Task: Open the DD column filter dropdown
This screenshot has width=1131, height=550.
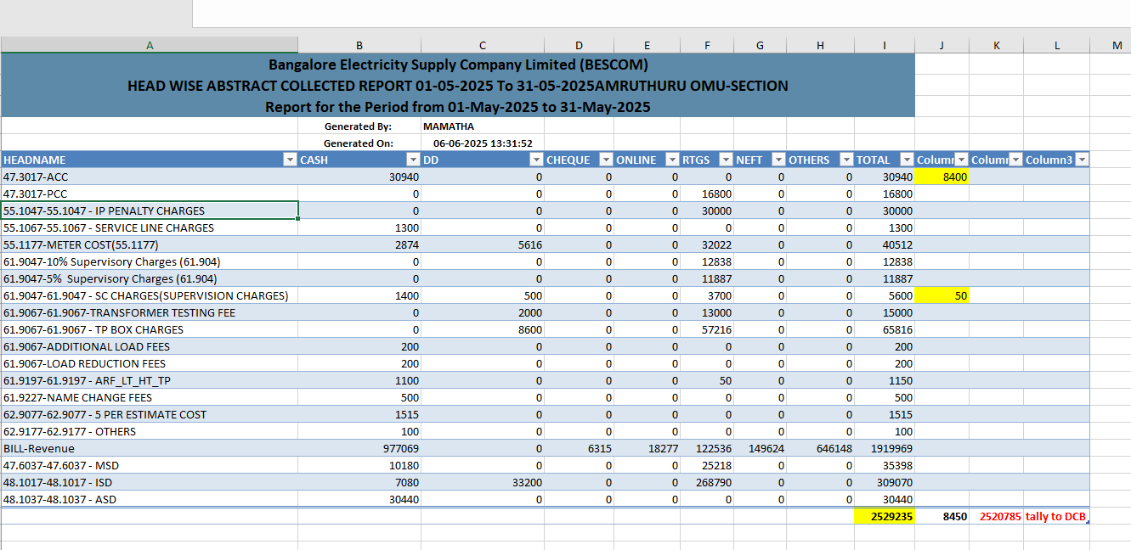Action: [x=536, y=160]
